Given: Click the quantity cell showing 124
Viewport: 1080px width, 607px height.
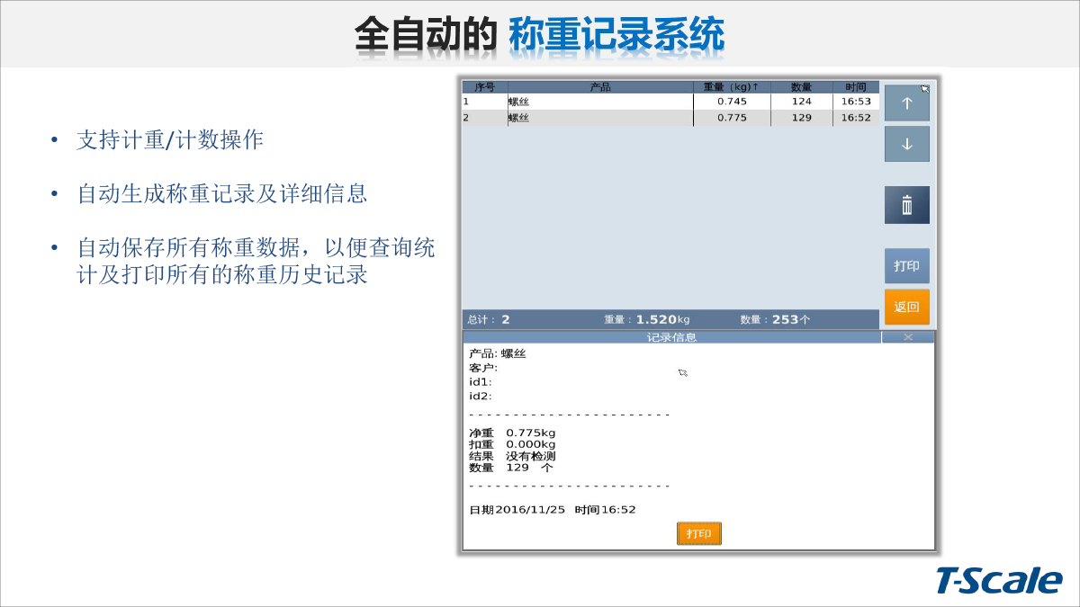Looking at the screenshot, I should tap(801, 102).
